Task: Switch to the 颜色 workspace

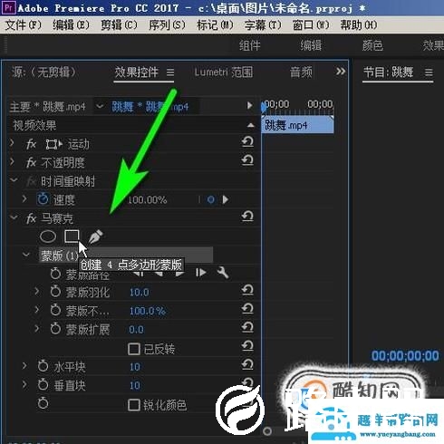Action: 372,45
